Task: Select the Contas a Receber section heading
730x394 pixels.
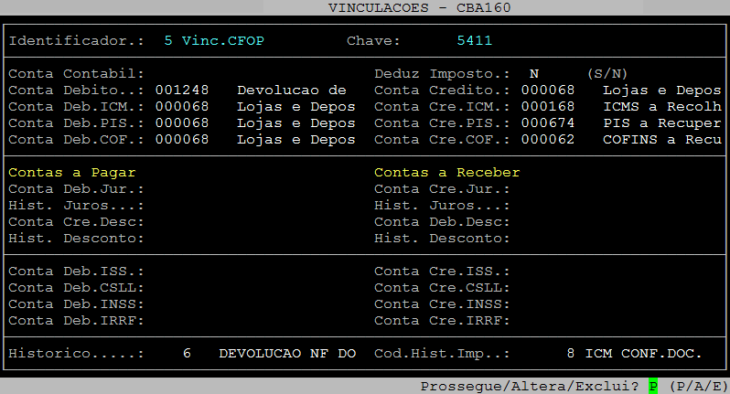Action: 447,172
